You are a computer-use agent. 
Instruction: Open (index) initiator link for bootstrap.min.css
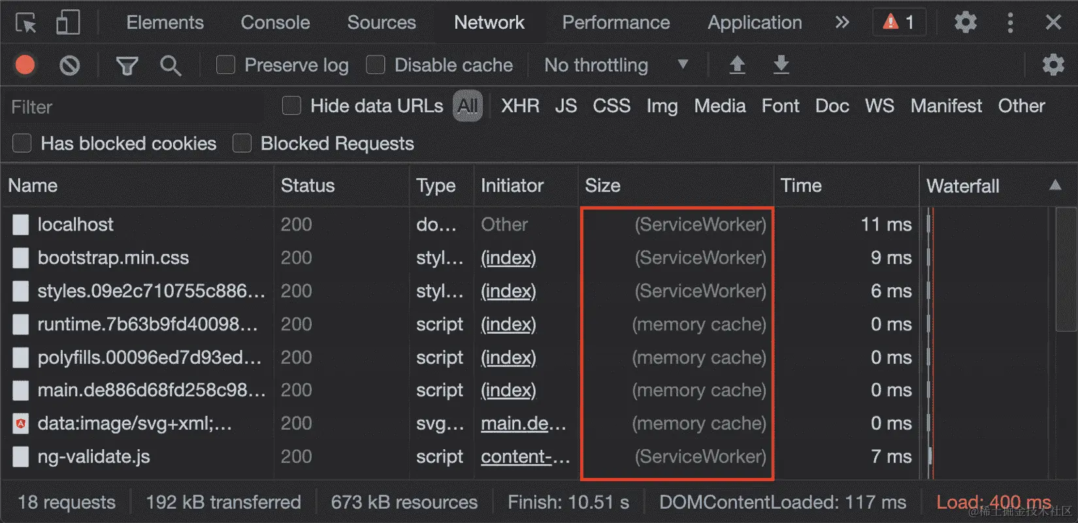pyautogui.click(x=508, y=258)
